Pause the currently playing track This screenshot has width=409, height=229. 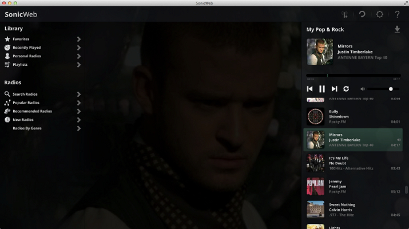322,89
